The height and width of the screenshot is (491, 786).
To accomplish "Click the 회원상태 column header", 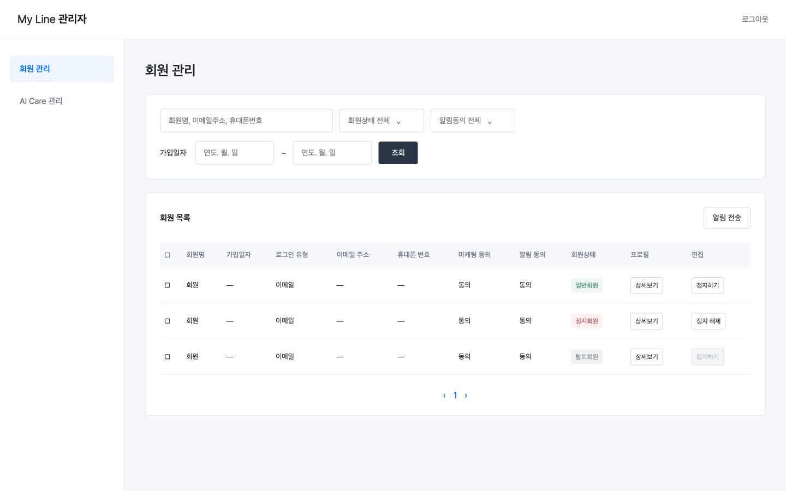I will 583,255.
